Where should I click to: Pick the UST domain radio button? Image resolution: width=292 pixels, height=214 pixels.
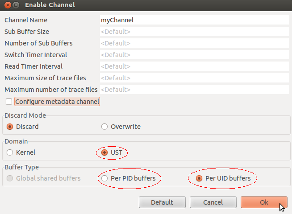104,152
